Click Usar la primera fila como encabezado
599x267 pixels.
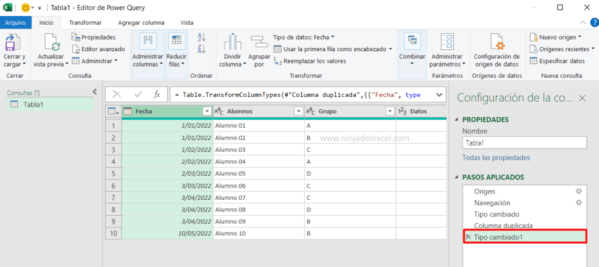[x=333, y=49]
